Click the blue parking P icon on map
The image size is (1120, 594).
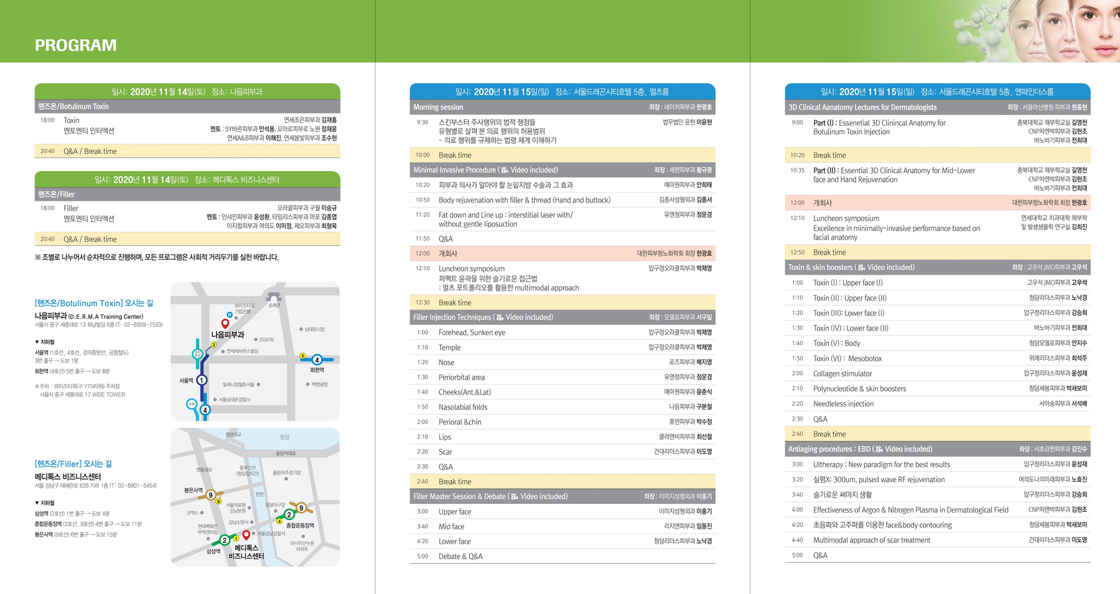pyautogui.click(x=230, y=315)
